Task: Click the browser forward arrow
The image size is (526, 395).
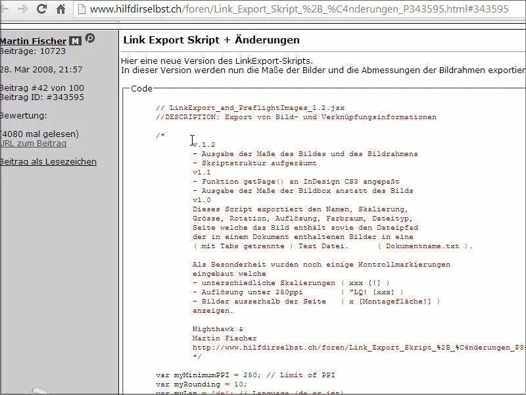Action: (x=22, y=9)
